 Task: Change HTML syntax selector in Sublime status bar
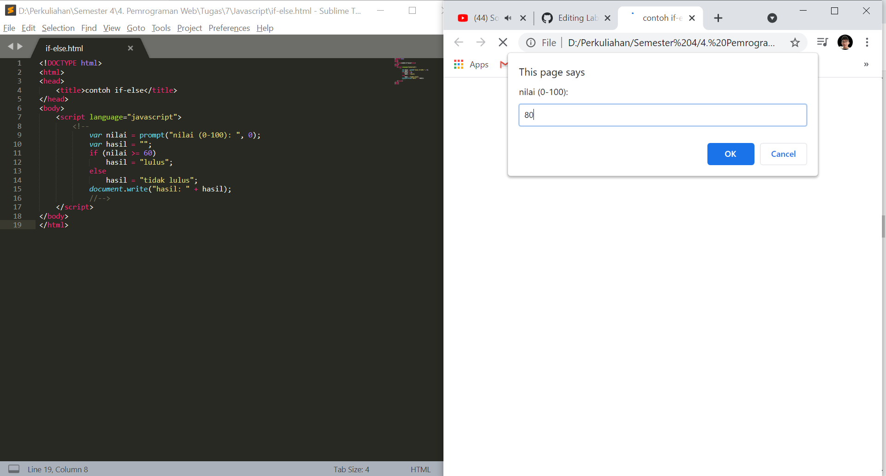420,470
